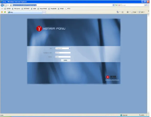Open the Whale links bar favorite
The image size is (151, 117).
coord(61,9)
